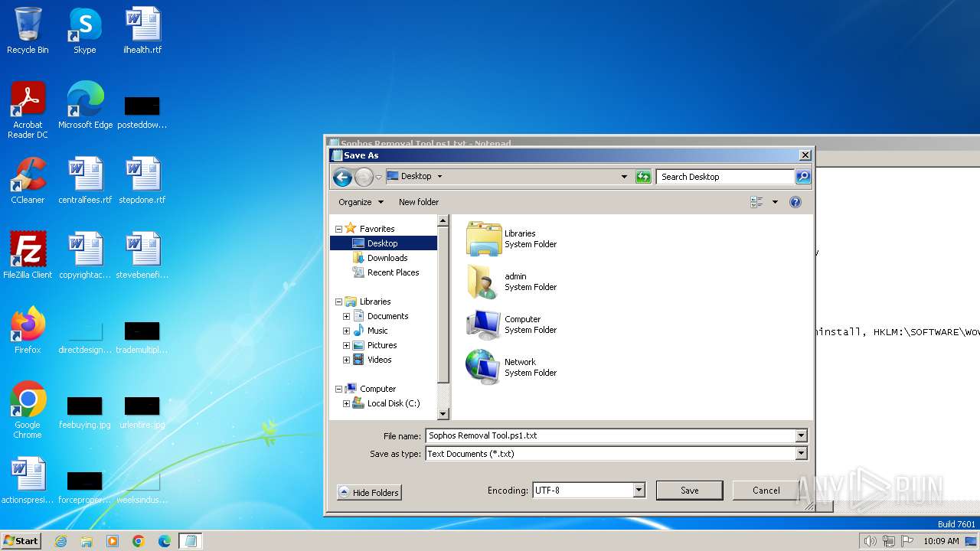This screenshot has height=551, width=980.
Task: Select the Firefox desktop shortcut
Action: point(28,331)
